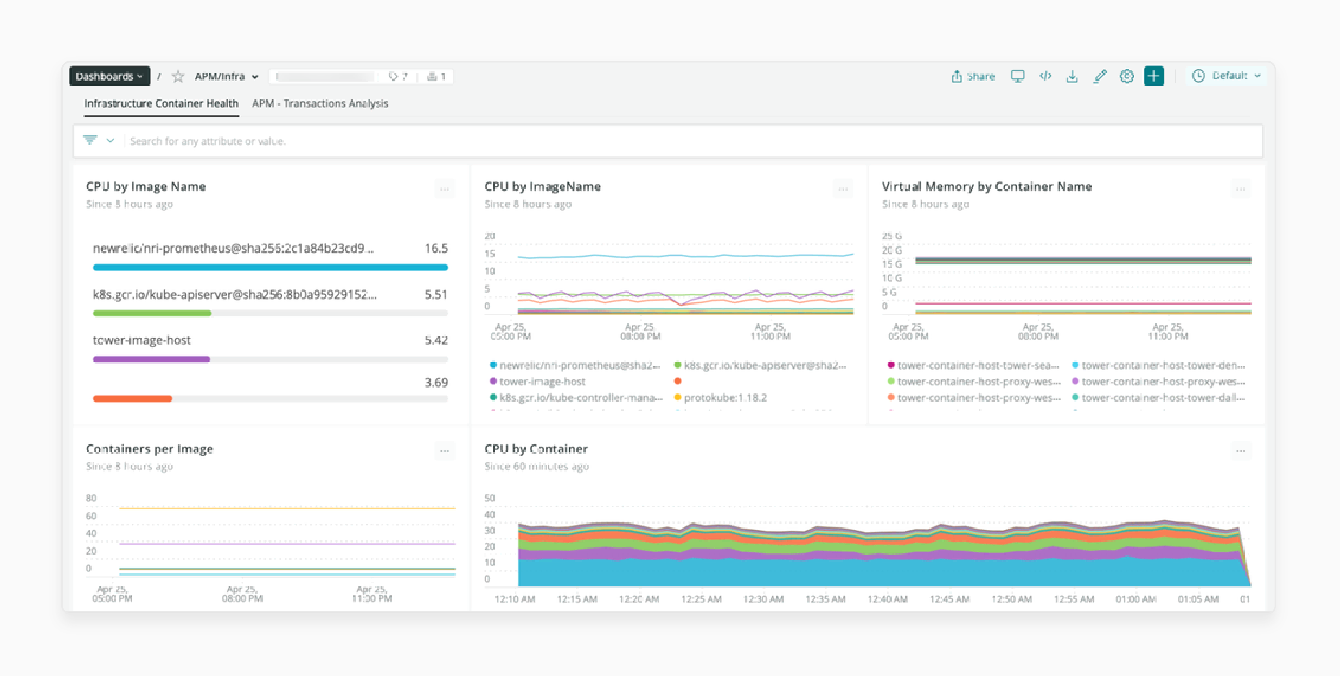Viewport: 1340px width, 676px height.
Task: Click the tags icon showing 7
Action: (398, 77)
